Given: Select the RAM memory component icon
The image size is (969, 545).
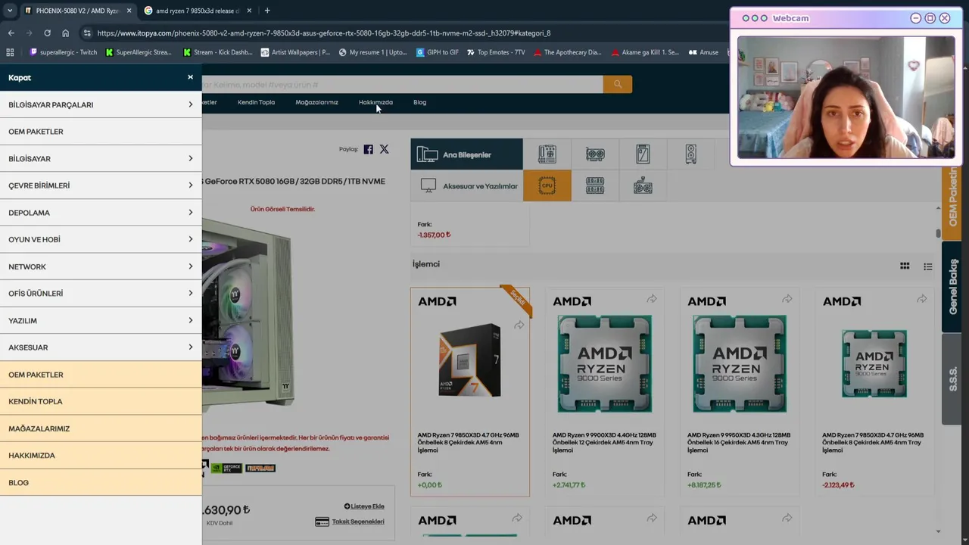Looking at the screenshot, I should (595, 186).
